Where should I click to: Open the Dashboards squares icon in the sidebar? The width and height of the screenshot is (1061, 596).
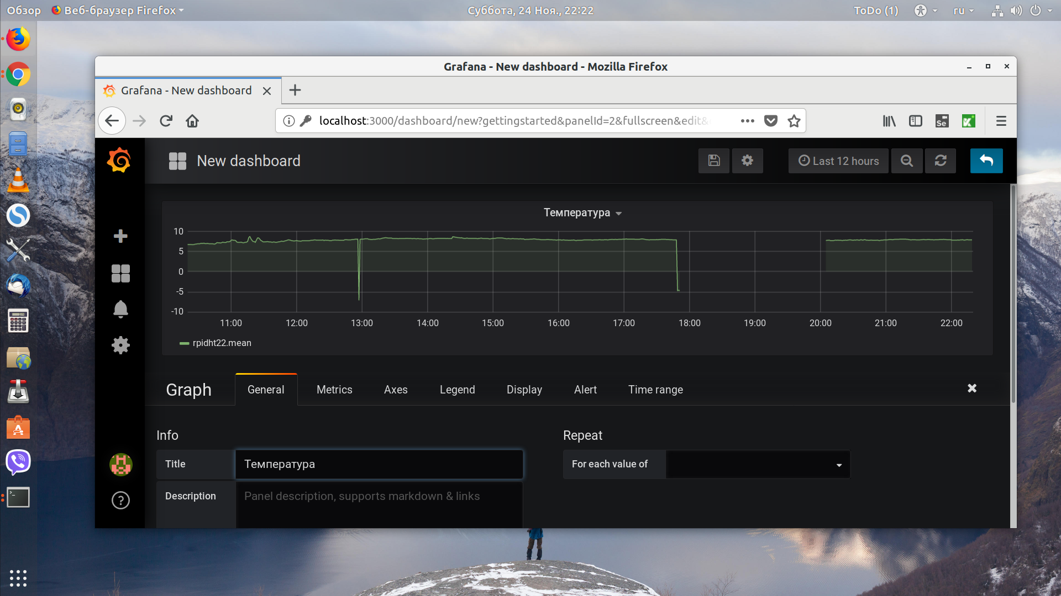pyautogui.click(x=120, y=273)
